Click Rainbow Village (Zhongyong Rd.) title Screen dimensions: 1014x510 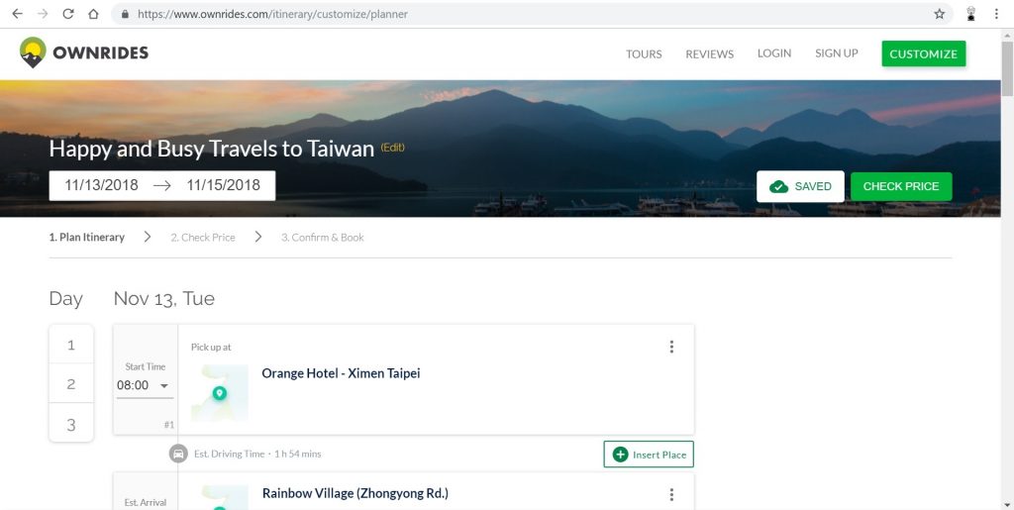point(355,494)
